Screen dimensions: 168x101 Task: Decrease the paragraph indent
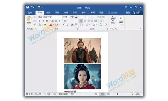click(99, 17)
